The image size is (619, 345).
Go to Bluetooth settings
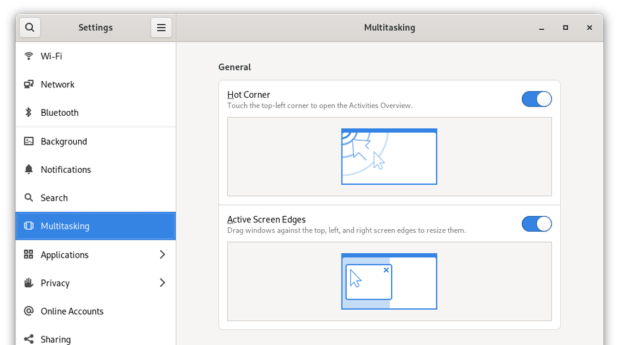click(x=95, y=113)
